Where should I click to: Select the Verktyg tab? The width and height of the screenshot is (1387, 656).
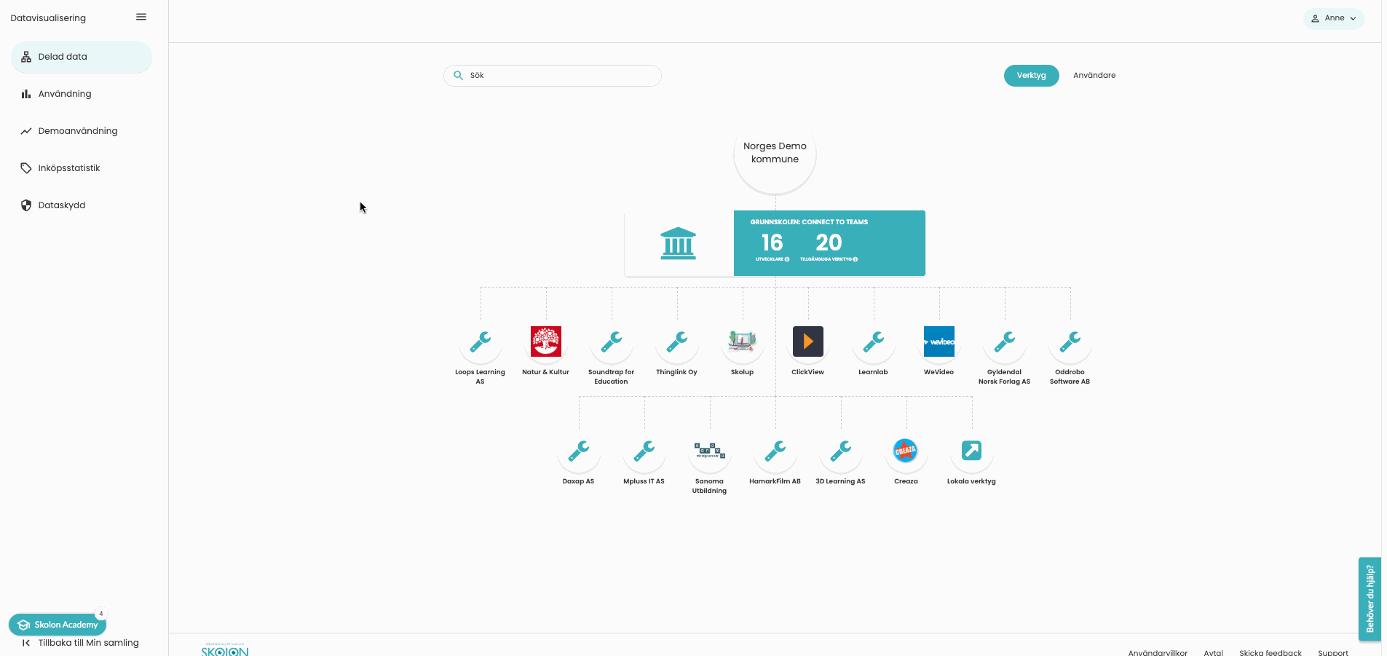point(1031,76)
